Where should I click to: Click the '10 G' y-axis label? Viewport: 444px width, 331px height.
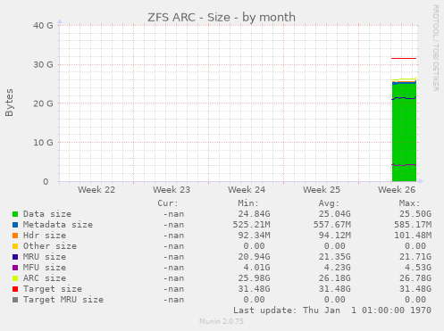click(x=43, y=143)
